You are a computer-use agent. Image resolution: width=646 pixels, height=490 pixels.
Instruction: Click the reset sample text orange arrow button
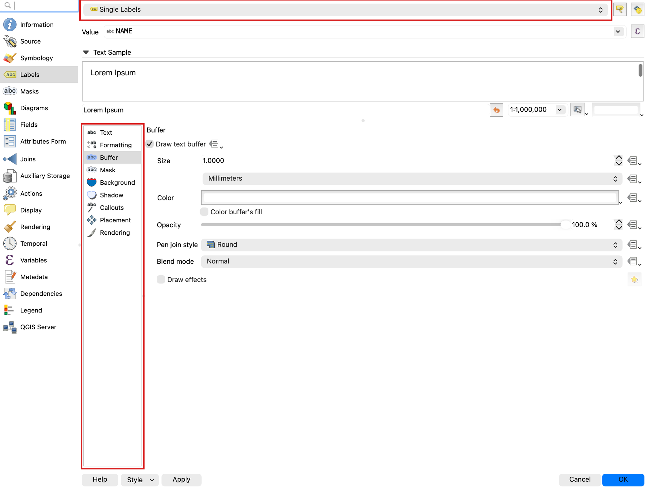[x=496, y=110]
